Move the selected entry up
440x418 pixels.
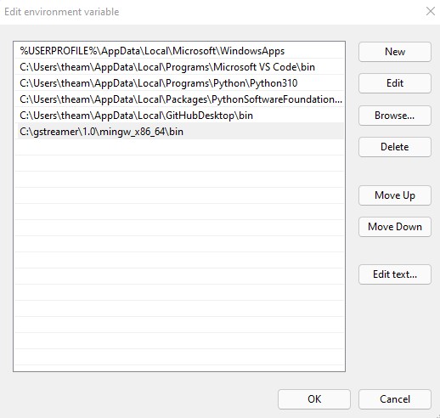(x=395, y=195)
